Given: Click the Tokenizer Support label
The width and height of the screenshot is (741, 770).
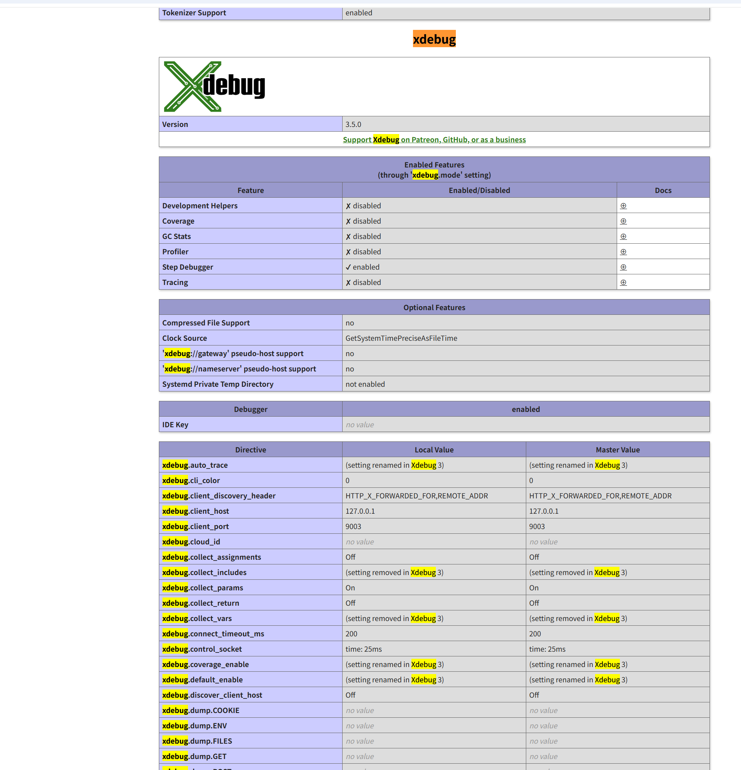Looking at the screenshot, I should pyautogui.click(x=194, y=13).
